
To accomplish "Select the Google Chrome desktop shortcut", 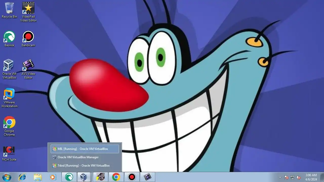I will pyautogui.click(x=9, y=126).
